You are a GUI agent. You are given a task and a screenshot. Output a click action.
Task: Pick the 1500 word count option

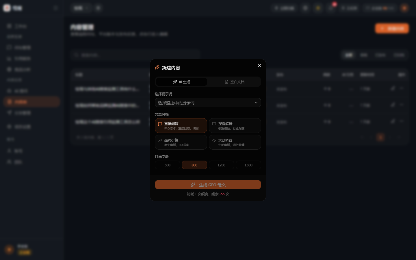[248, 165]
